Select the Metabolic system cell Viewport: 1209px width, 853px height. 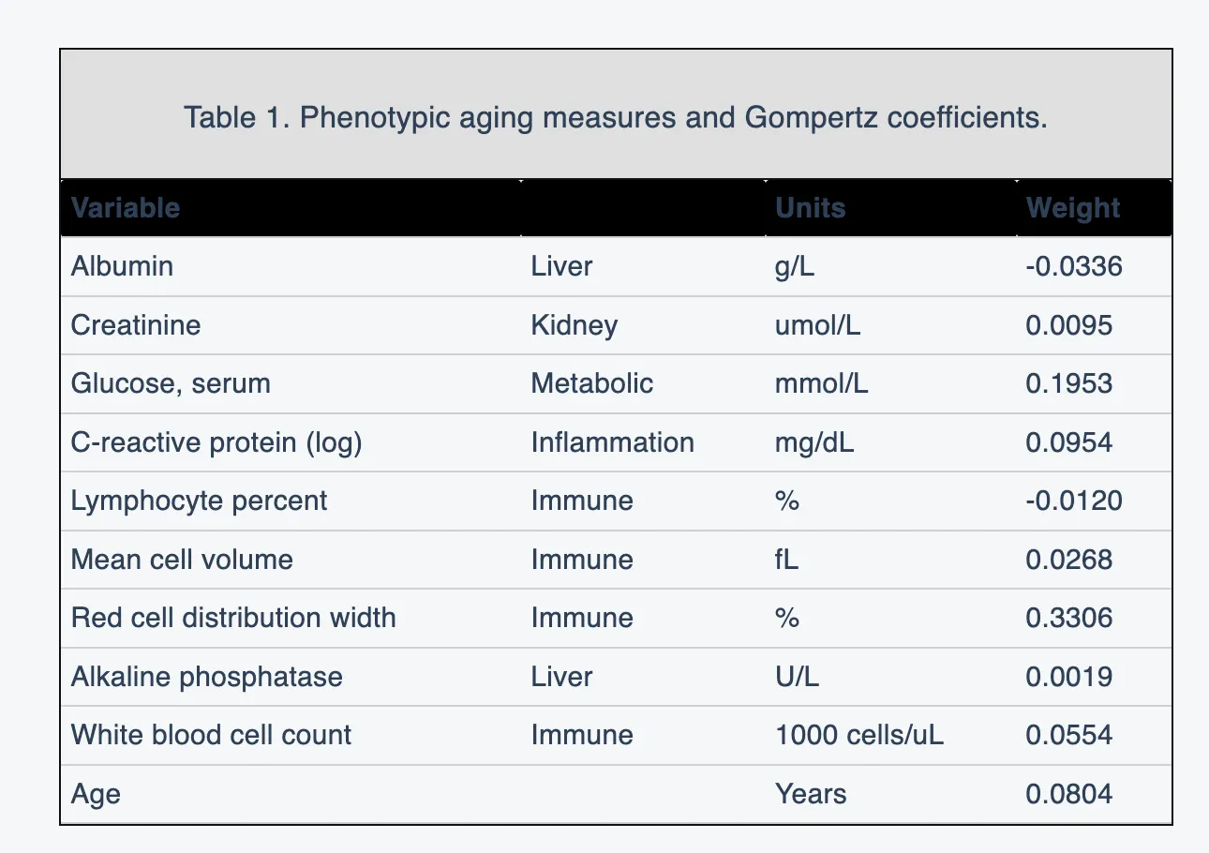(x=591, y=383)
